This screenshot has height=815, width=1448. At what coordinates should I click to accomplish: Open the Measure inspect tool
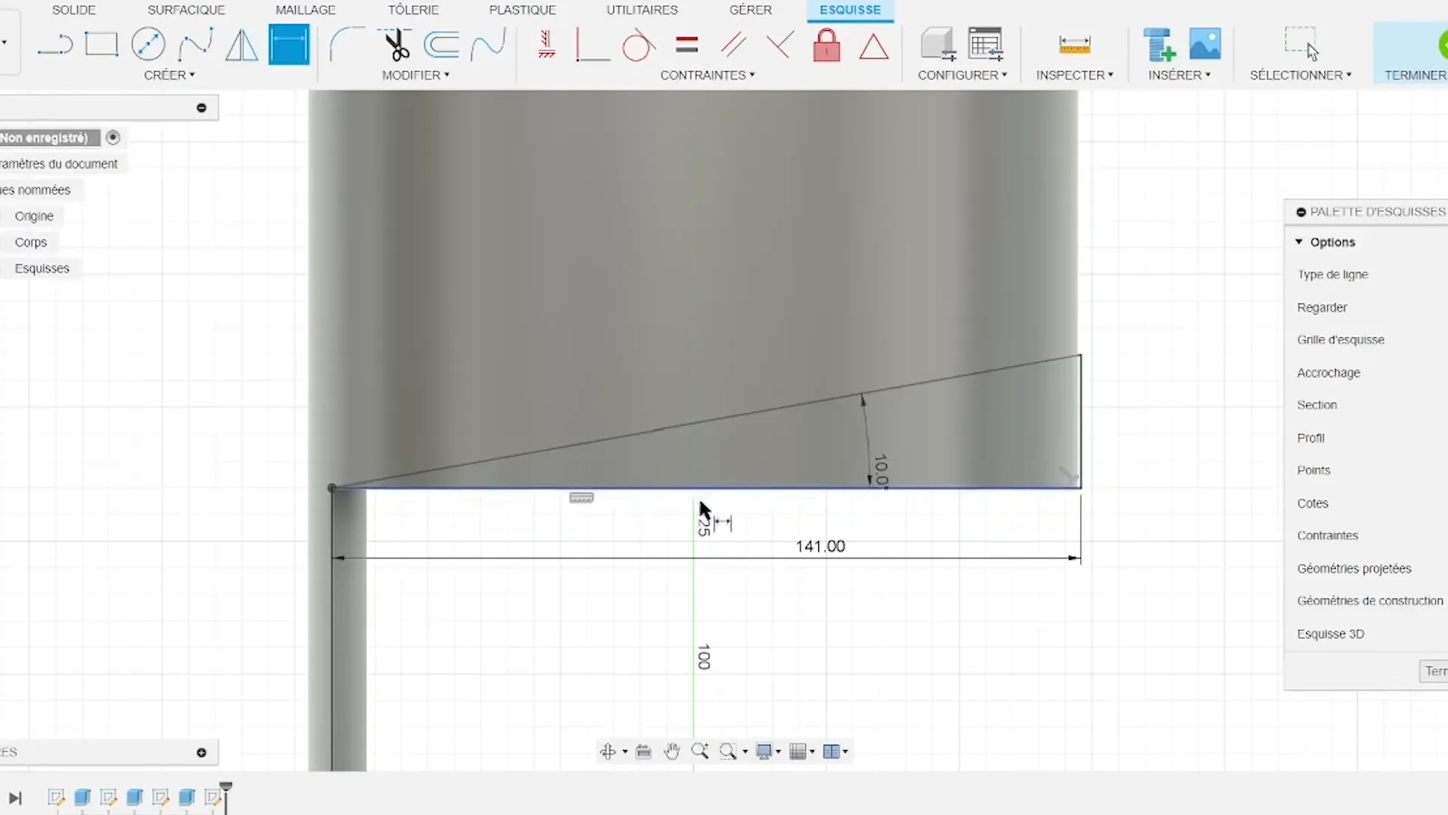pyautogui.click(x=1075, y=45)
